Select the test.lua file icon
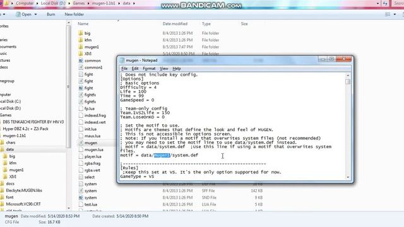This screenshot has width=404, height=227. [x=81, y=204]
